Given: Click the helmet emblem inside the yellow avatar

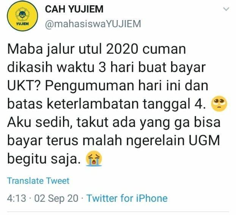Looking at the screenshot, I should coord(23,14).
